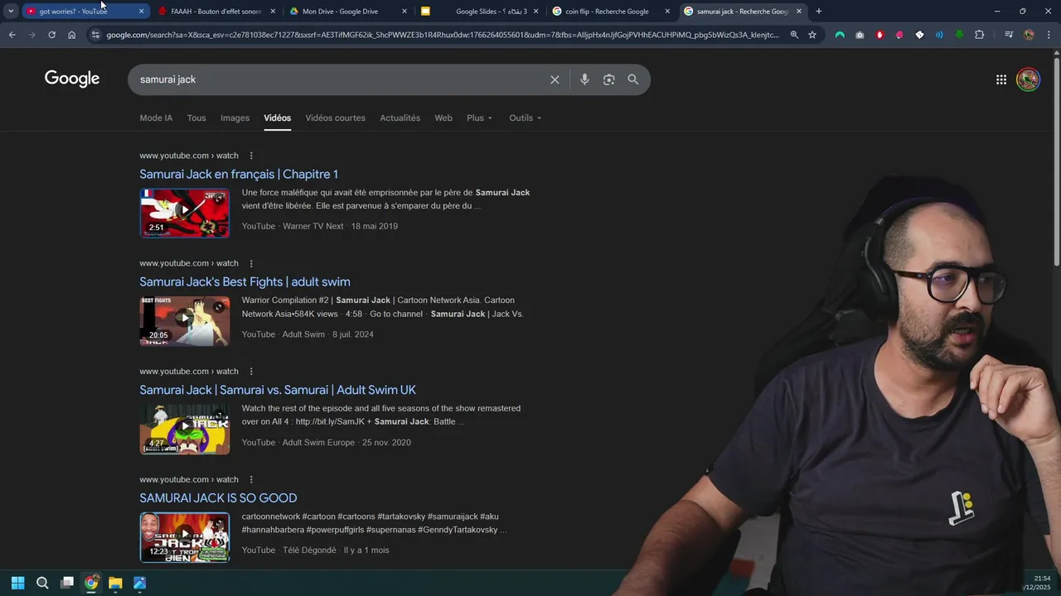
Task: Reload the current page
Action: tap(51, 35)
